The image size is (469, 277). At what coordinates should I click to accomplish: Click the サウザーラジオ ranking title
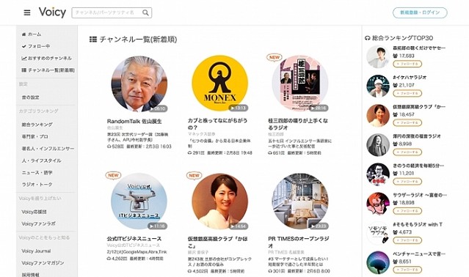pyautogui.click(x=420, y=195)
